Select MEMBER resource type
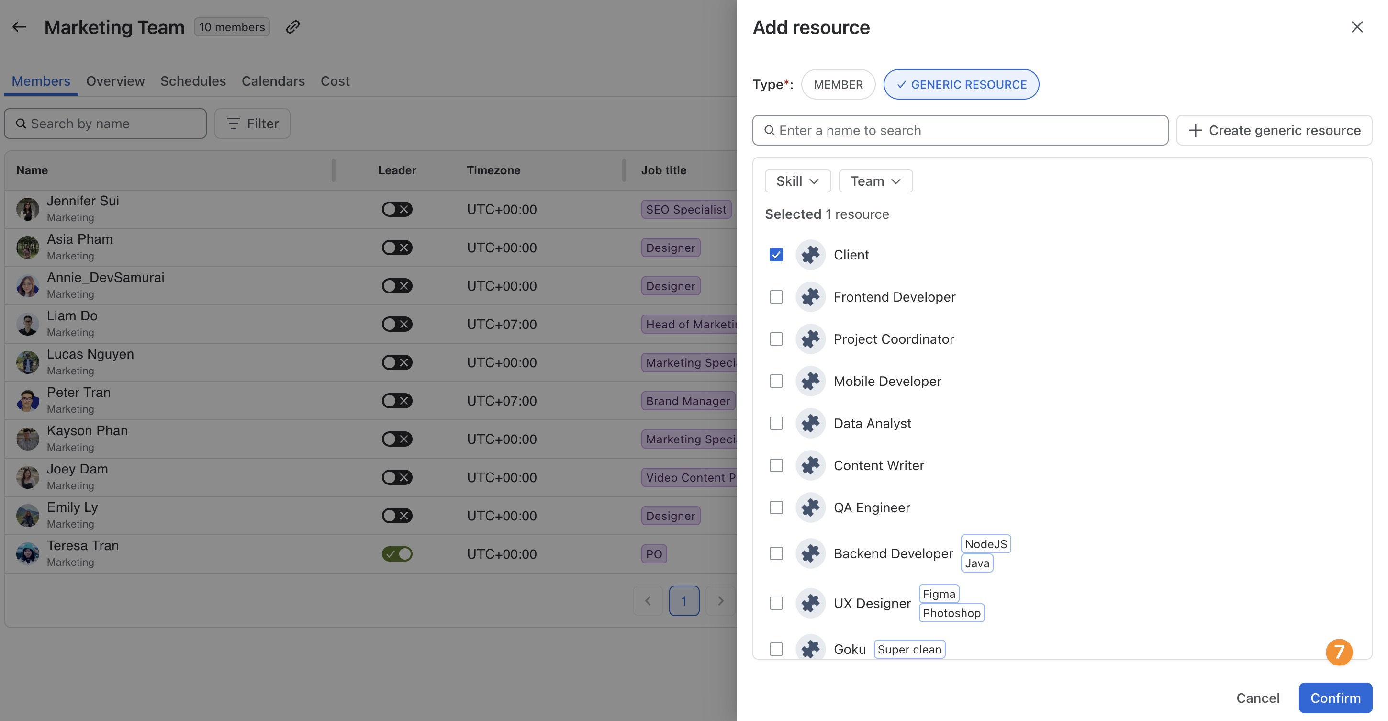The image size is (1388, 721). (x=838, y=85)
